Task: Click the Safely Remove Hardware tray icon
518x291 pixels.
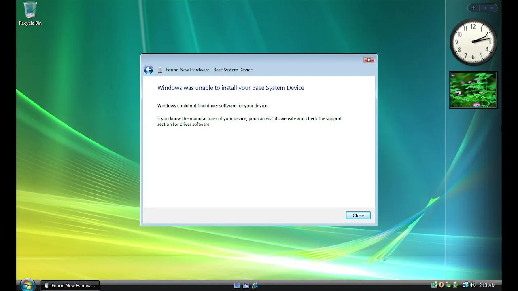Action: pos(456,285)
